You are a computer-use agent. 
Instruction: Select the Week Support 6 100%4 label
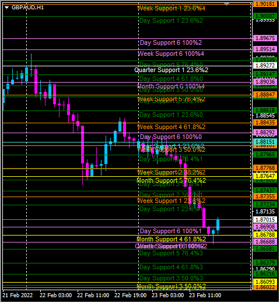click(171, 54)
